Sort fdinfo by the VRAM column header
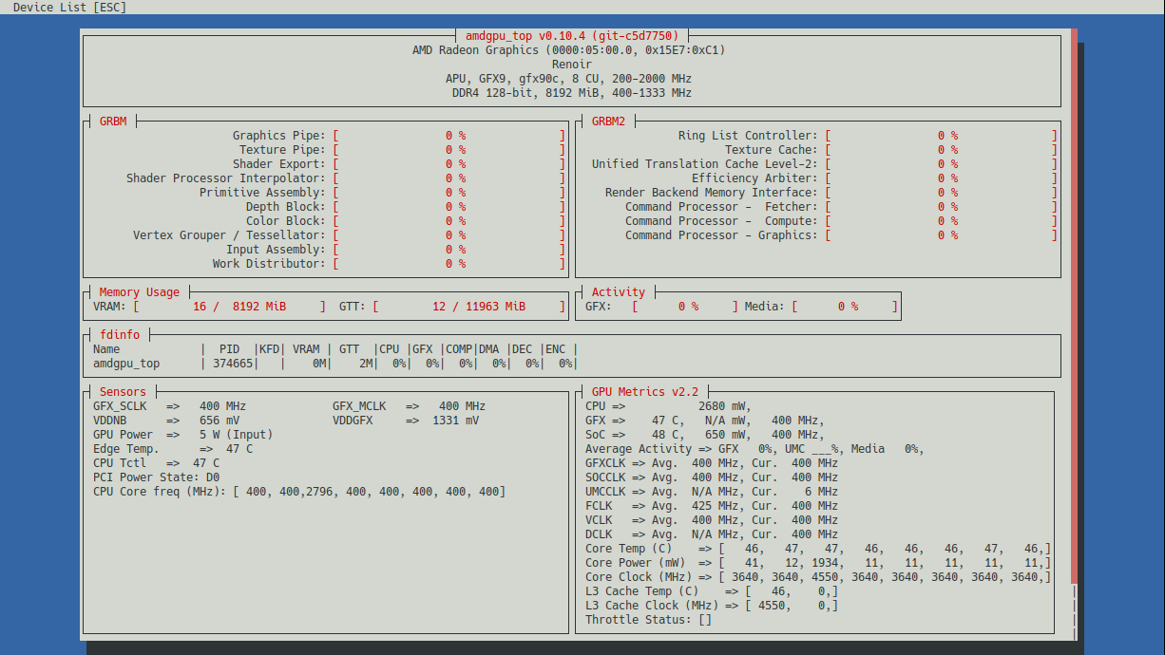This screenshot has width=1165, height=655. click(x=306, y=349)
